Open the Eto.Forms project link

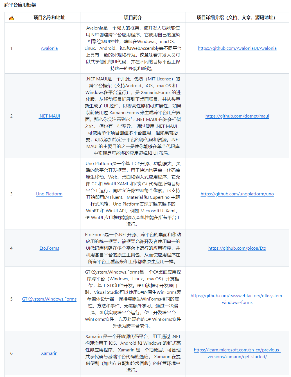(x=49, y=248)
